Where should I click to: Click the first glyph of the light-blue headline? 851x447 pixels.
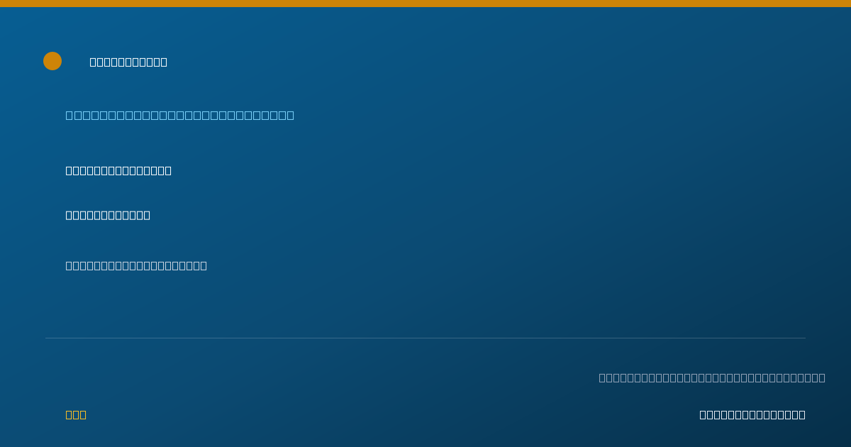pyautogui.click(x=69, y=115)
